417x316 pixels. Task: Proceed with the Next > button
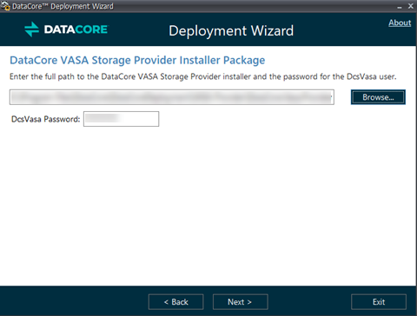240,302
